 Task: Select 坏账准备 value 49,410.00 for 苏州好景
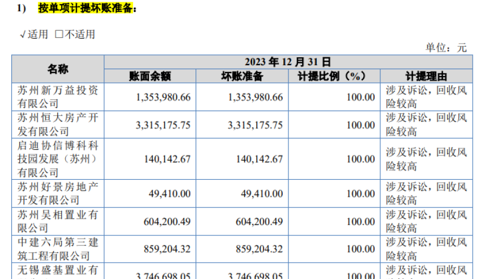261,194
